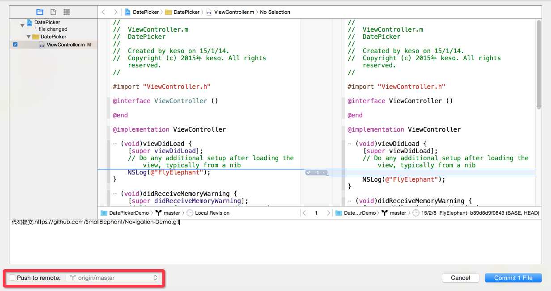Click the @implementation line in the left pane
Screen dimensions: 551x291
[x=169, y=129]
